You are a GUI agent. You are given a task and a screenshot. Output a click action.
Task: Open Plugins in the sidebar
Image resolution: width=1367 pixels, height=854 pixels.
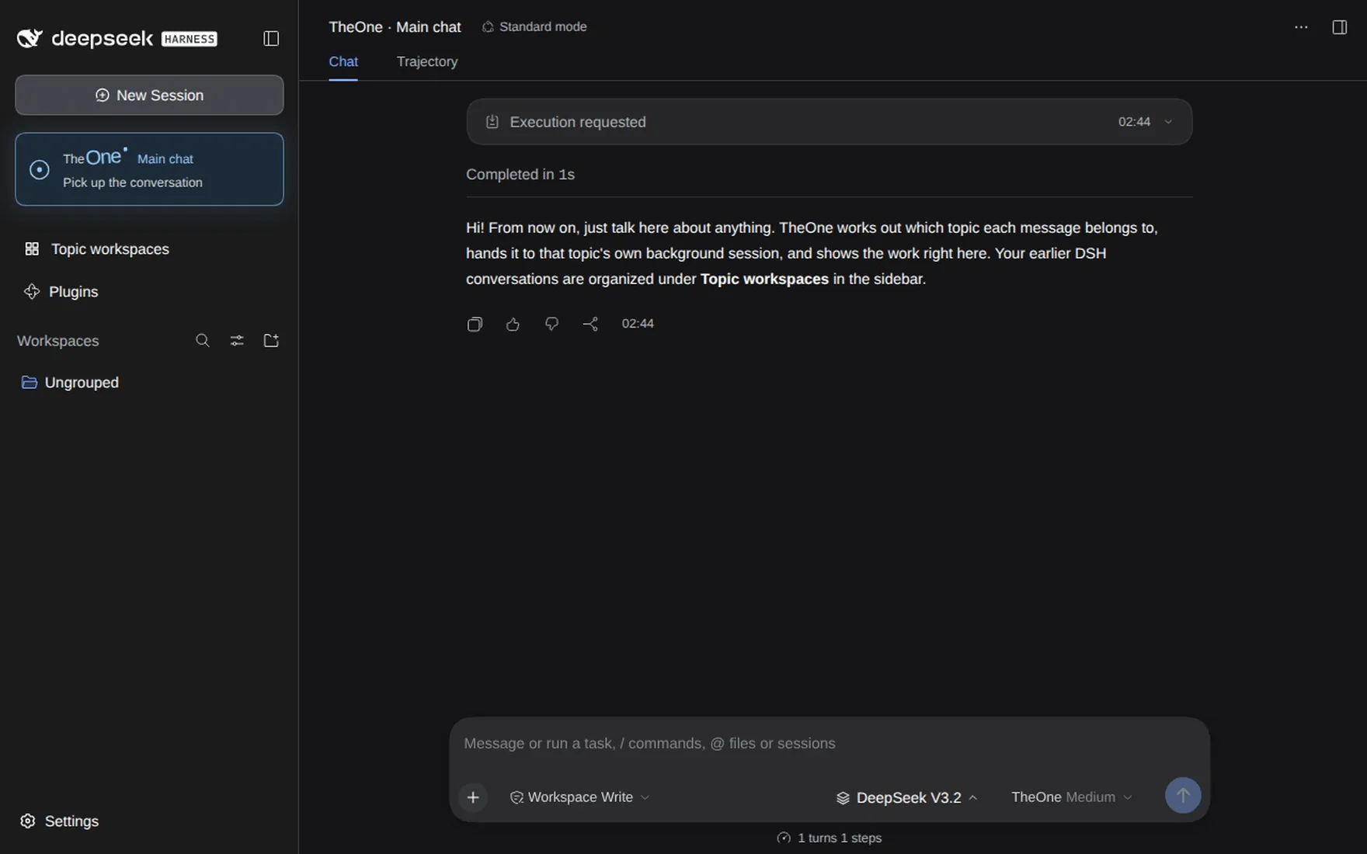[x=61, y=292]
